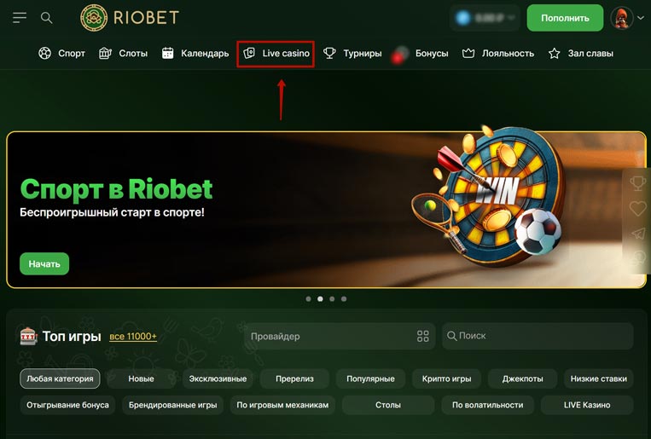Open the hamburger menu icon
The image size is (651, 439).
click(x=20, y=18)
